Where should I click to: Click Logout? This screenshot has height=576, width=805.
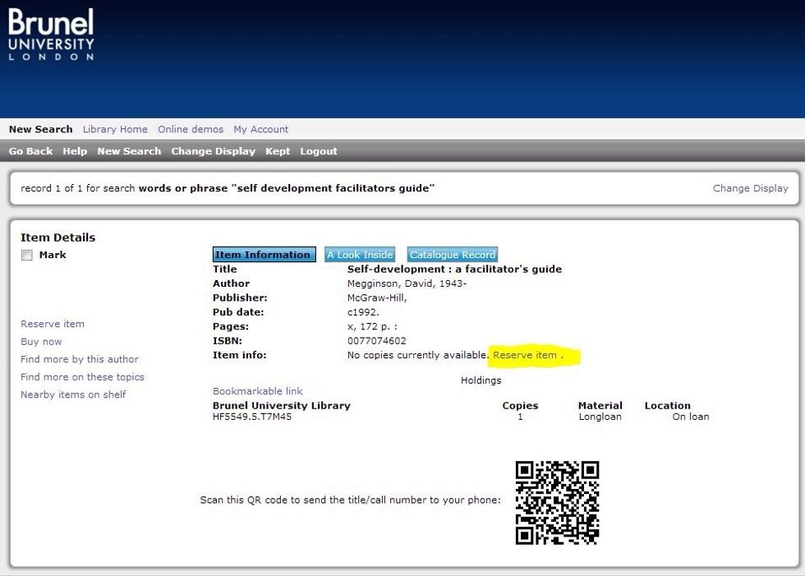coord(319,151)
